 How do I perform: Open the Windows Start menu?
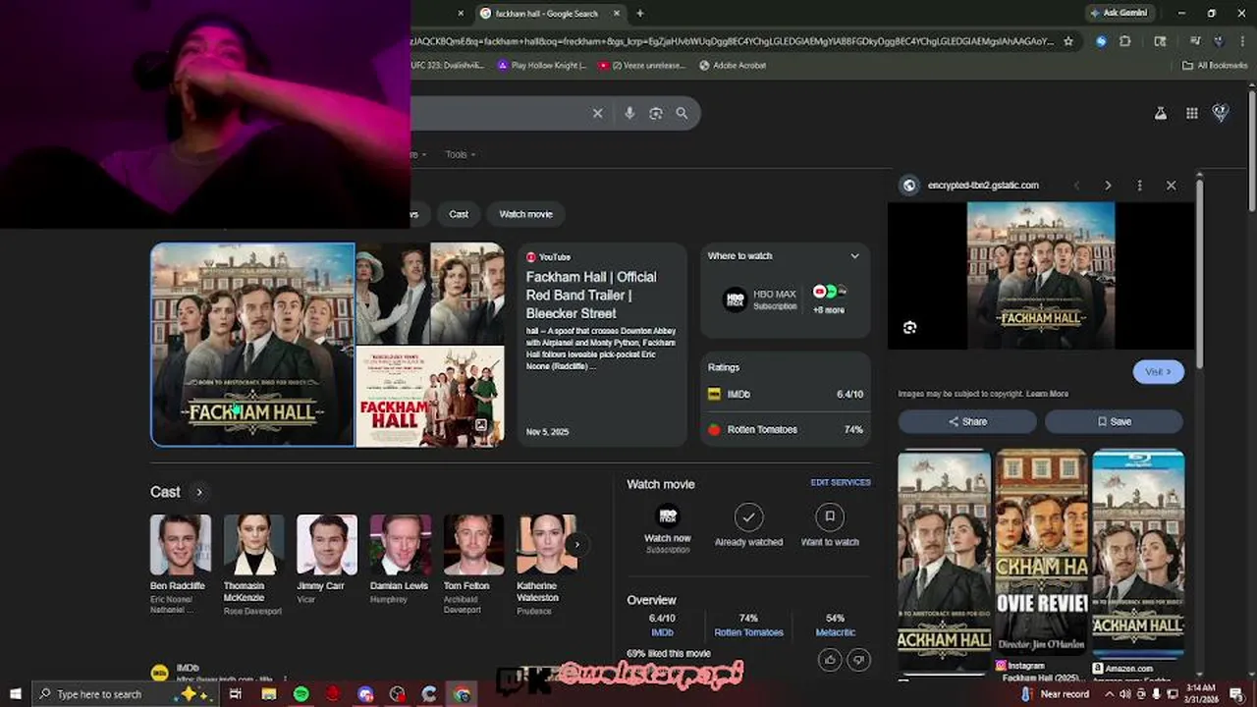pyautogui.click(x=15, y=694)
